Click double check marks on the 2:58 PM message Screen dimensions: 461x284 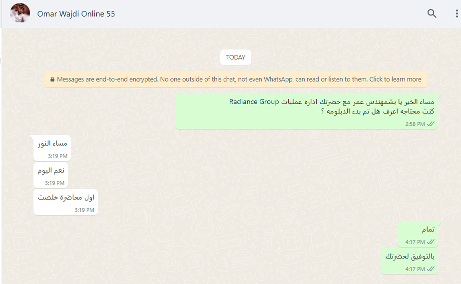click(431, 124)
